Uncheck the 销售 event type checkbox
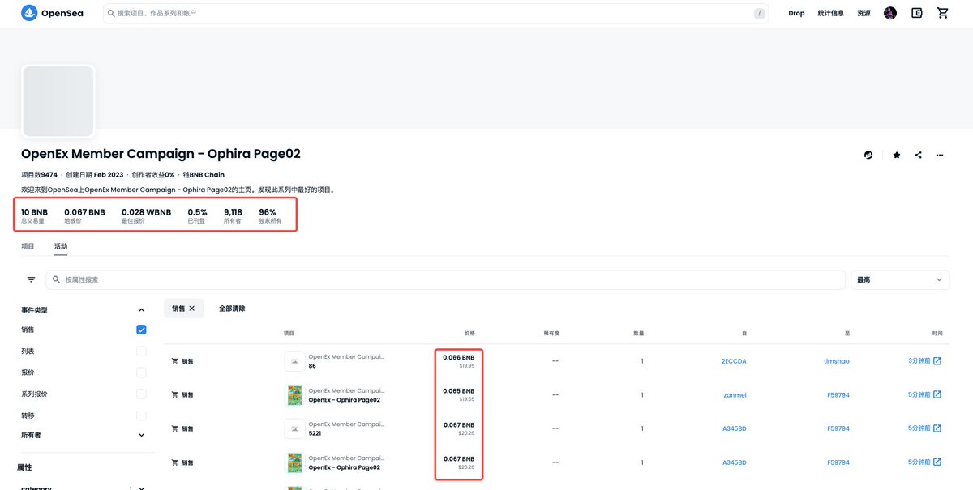The width and height of the screenshot is (973, 490). [x=141, y=330]
